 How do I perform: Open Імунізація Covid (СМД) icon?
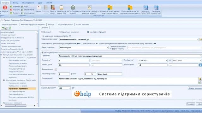pyautogui.click(x=156, y=8)
